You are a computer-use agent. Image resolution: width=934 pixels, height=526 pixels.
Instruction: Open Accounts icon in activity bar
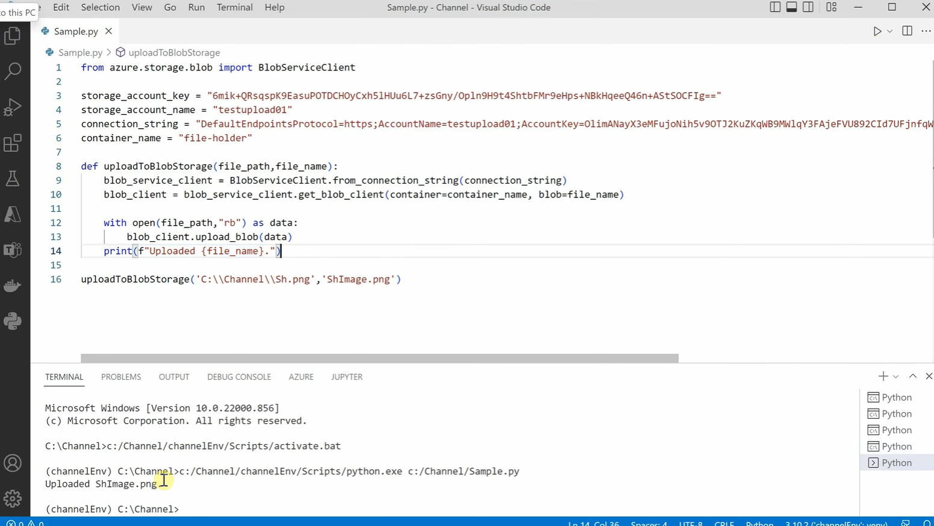tap(13, 463)
